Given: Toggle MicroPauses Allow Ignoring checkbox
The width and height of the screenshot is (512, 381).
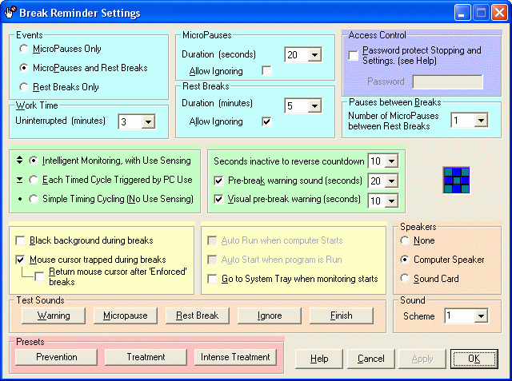Looking at the screenshot, I should pos(266,70).
